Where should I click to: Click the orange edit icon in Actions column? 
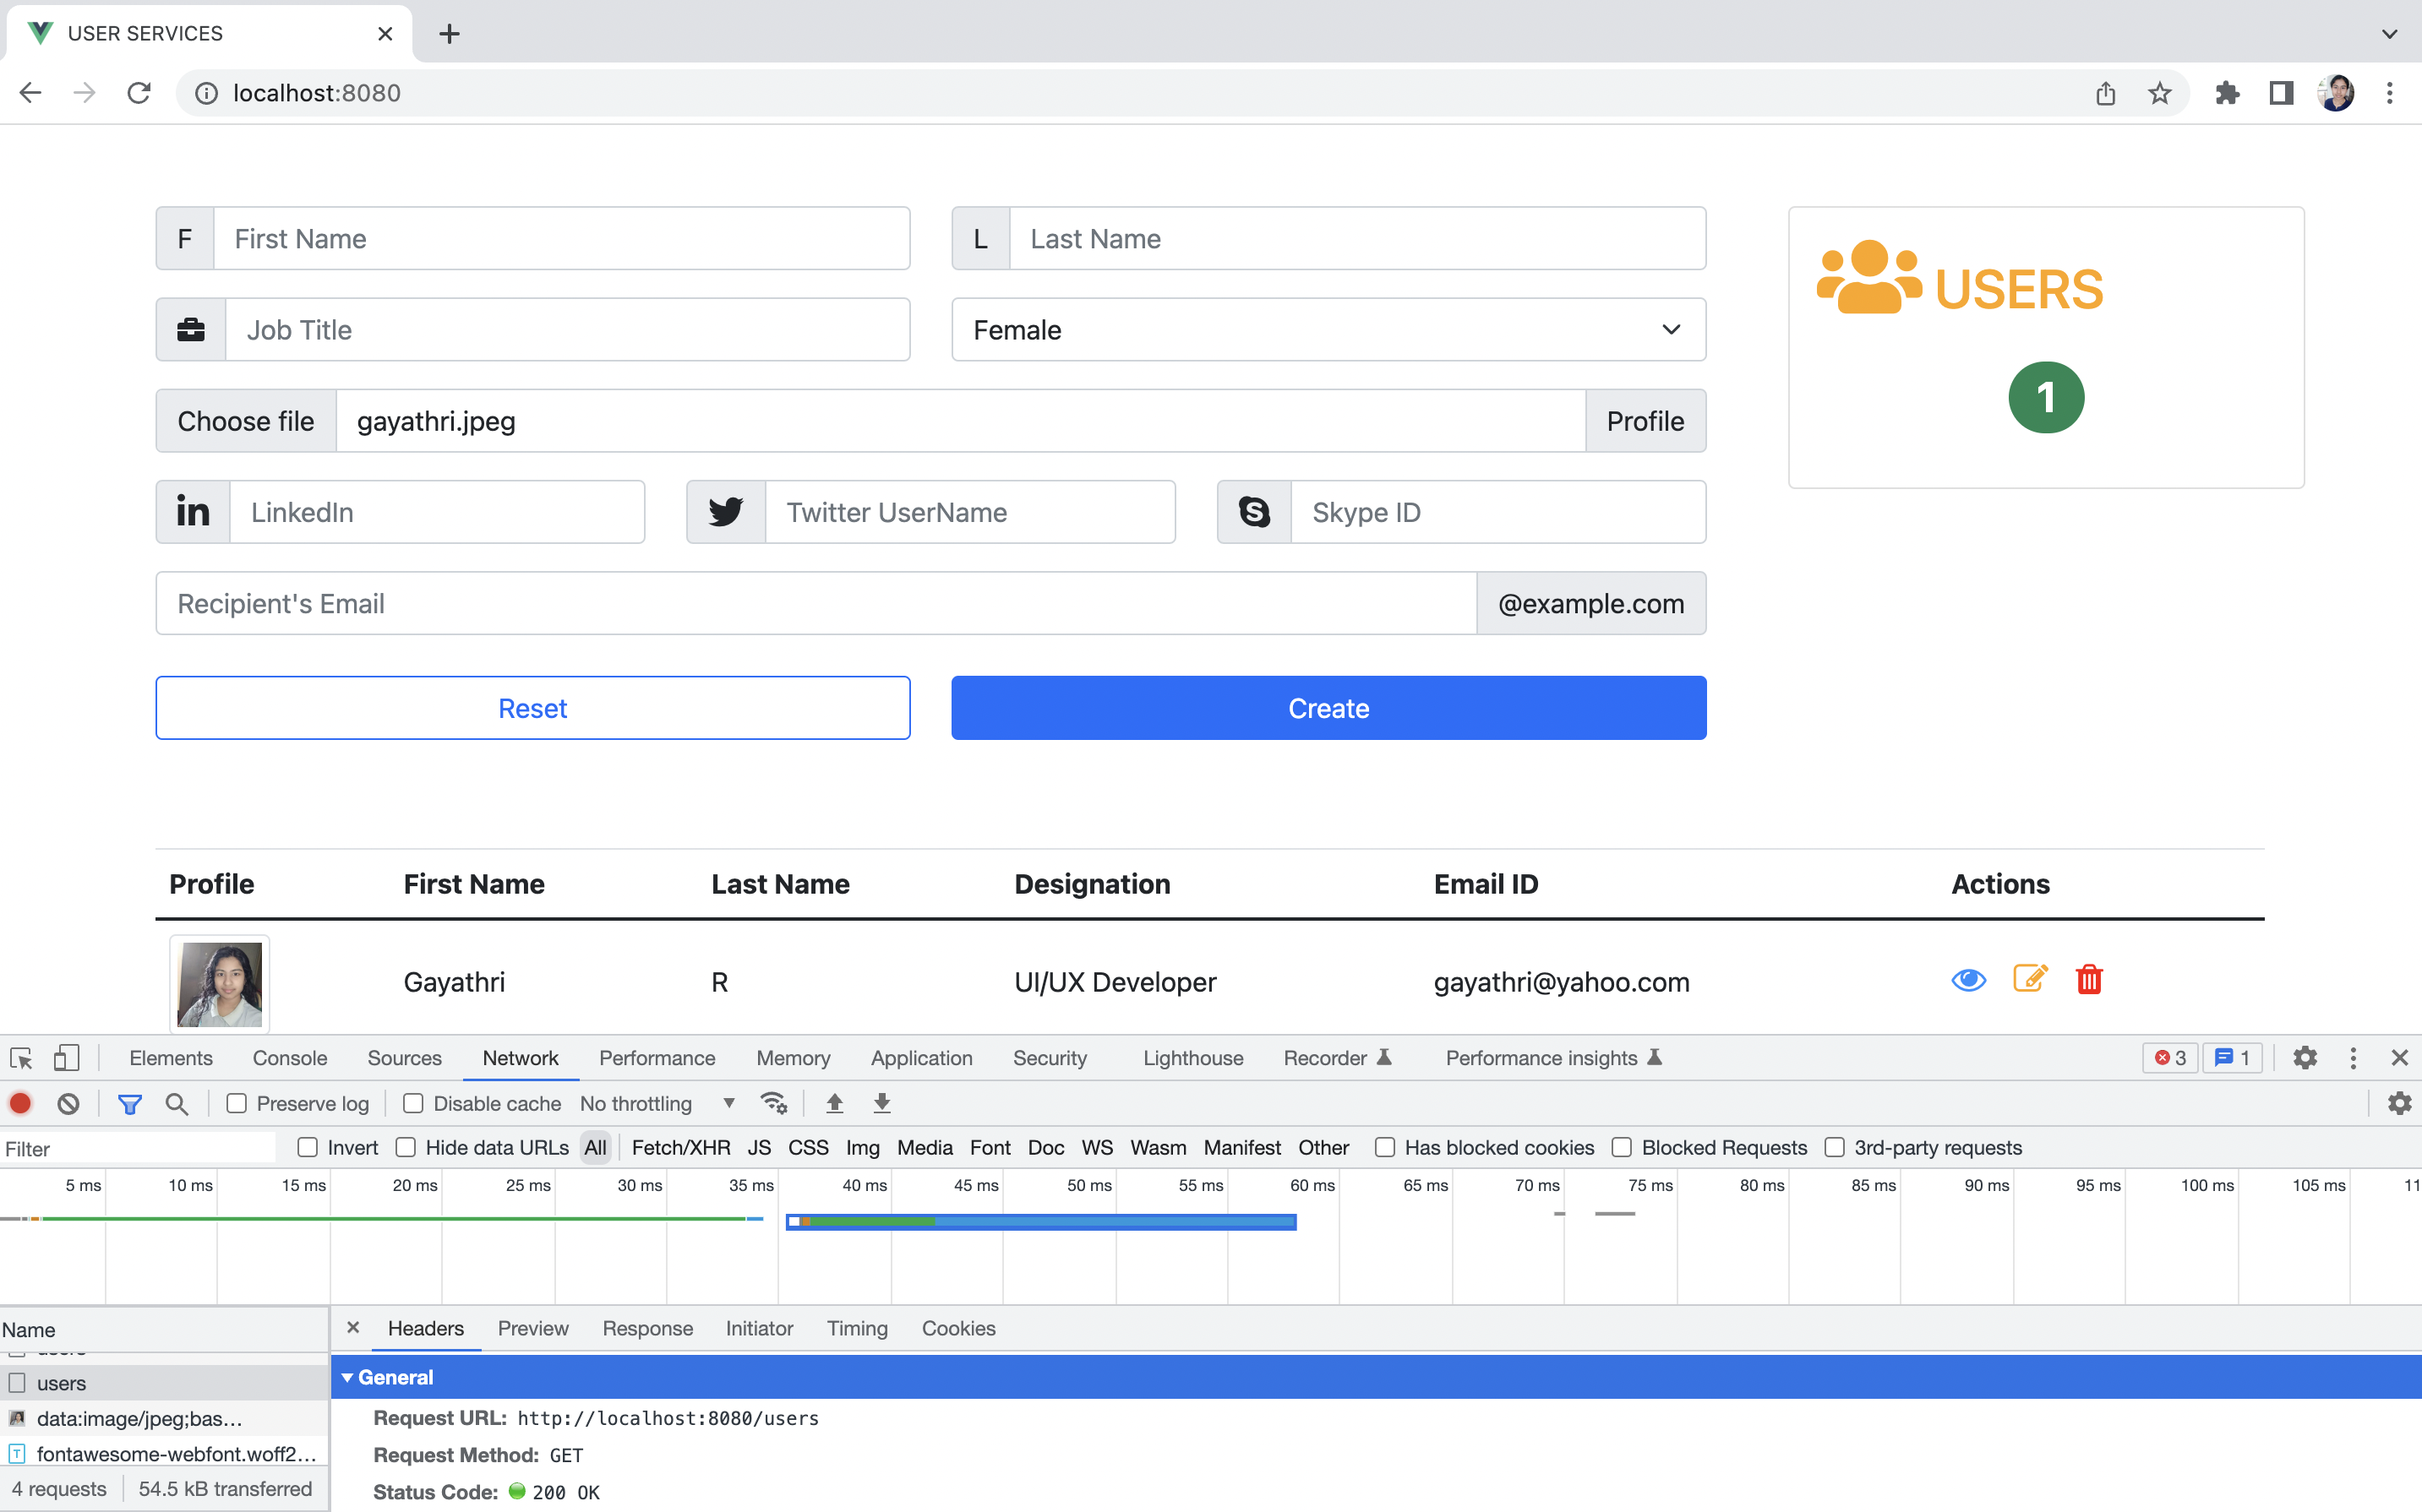(2029, 979)
